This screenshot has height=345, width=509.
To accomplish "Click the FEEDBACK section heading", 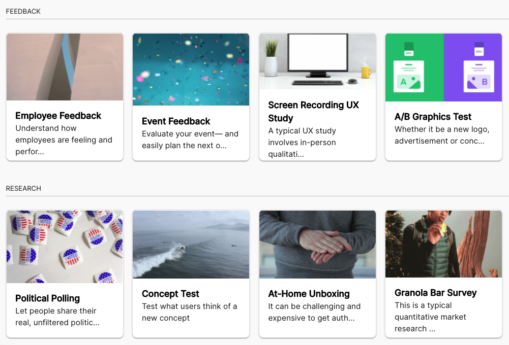I will click(23, 11).
